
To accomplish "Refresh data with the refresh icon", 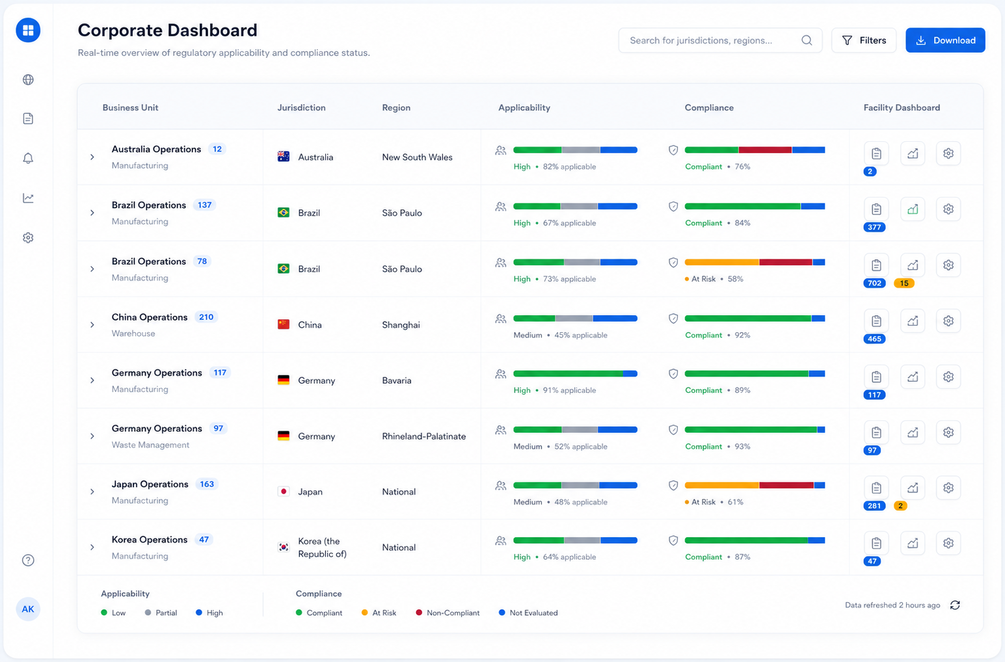I will (x=955, y=605).
